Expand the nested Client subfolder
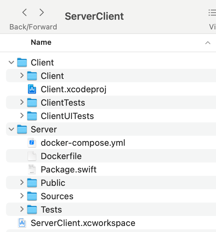 pyautogui.click(x=22, y=76)
